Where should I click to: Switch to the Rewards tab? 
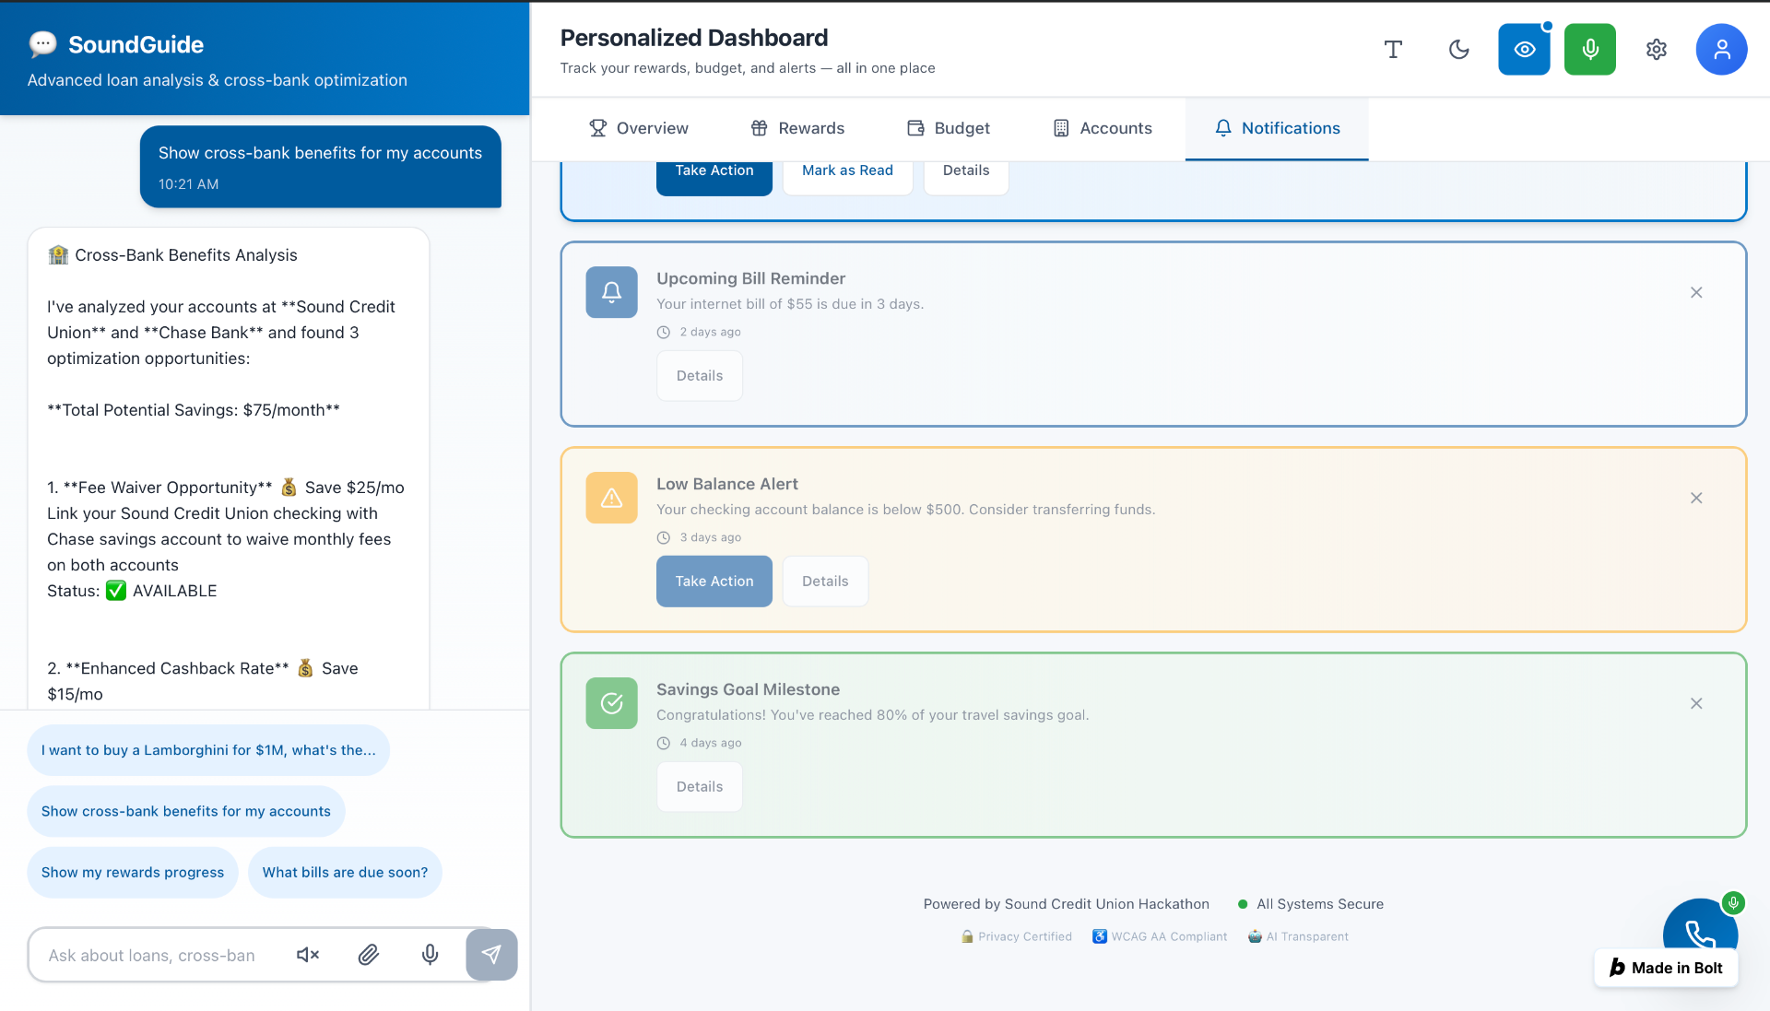797,128
